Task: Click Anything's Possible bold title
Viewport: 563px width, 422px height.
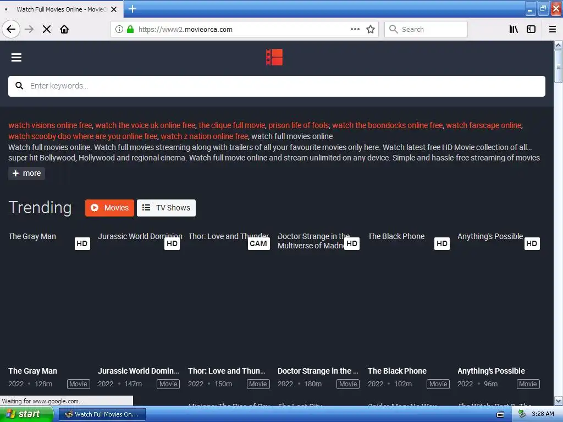Action: [x=491, y=371]
